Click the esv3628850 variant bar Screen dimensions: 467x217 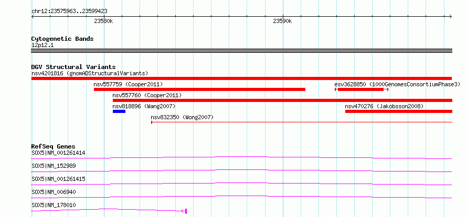click(362, 89)
